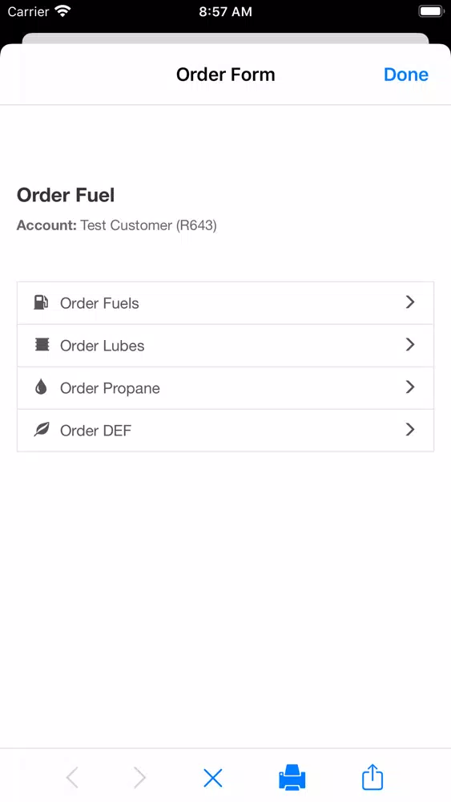Tap the droplet icon beside Order Propane

pyautogui.click(x=42, y=387)
